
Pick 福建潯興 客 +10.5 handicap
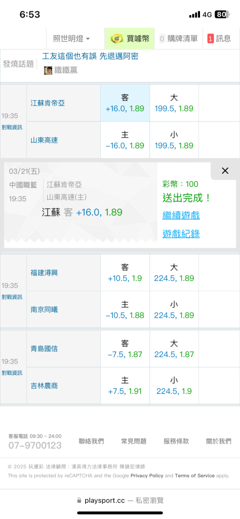[125, 272]
